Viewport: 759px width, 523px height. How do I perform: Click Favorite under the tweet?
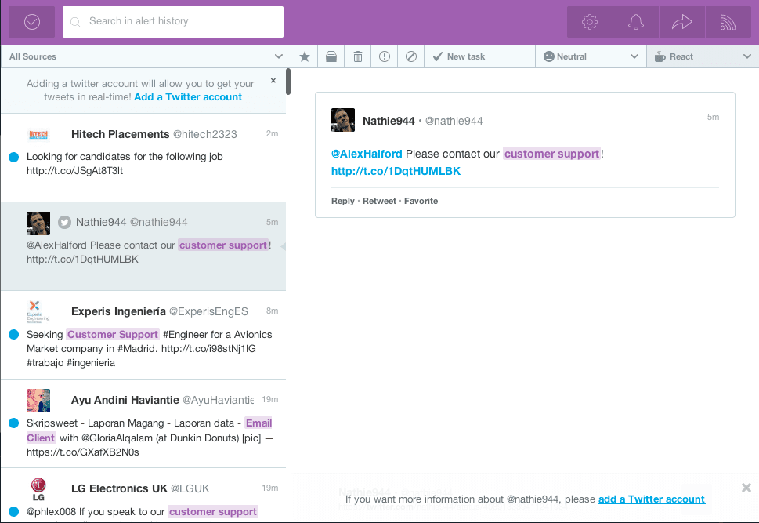[x=421, y=201]
